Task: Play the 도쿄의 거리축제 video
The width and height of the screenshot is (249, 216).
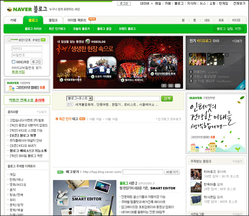Action: click(93, 76)
